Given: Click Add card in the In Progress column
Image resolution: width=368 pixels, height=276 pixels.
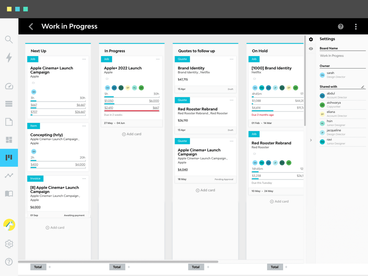Looking at the screenshot, I should tap(132, 134).
